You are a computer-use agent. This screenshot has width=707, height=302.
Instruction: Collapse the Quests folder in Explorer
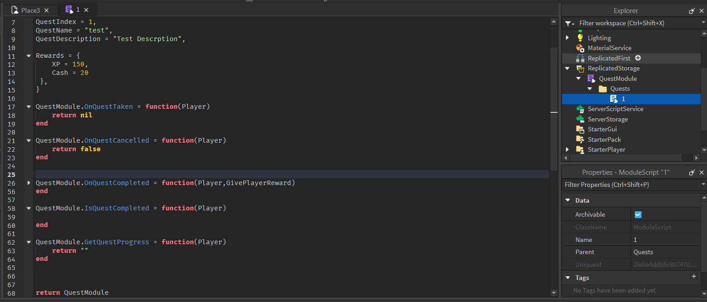(590, 89)
